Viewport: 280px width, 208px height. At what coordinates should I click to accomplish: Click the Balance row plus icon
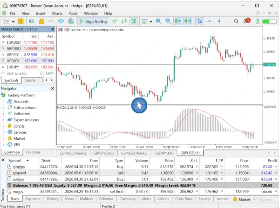pos(9,185)
